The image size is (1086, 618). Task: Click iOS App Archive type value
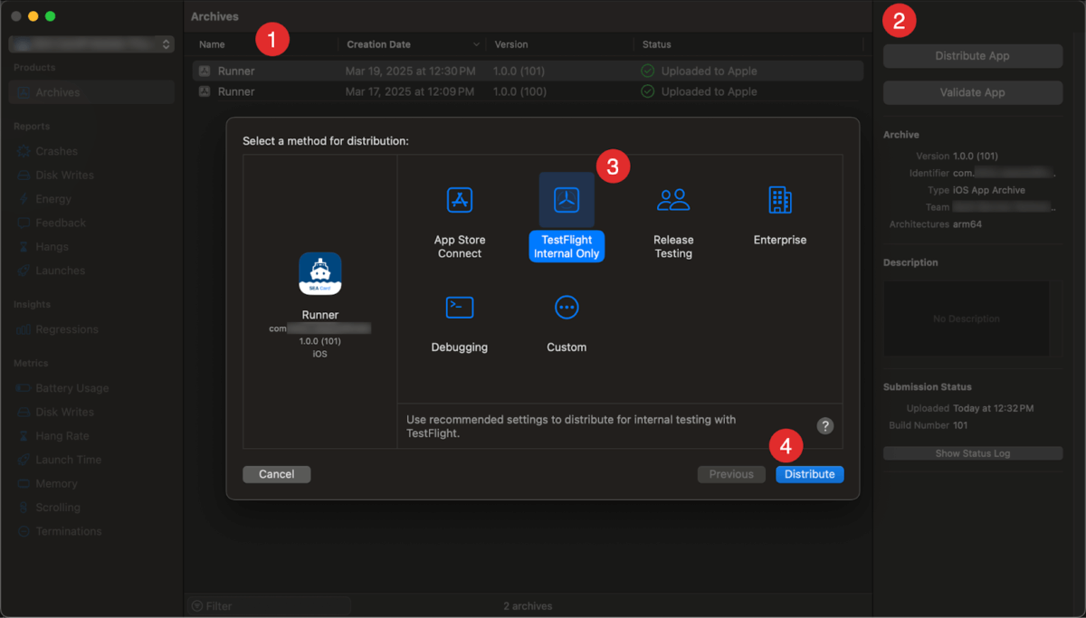[x=989, y=190]
